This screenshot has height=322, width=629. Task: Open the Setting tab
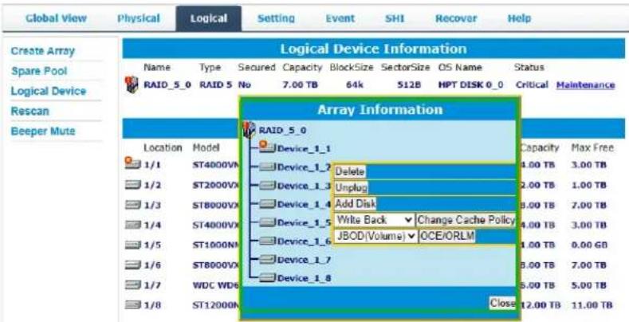pos(276,18)
